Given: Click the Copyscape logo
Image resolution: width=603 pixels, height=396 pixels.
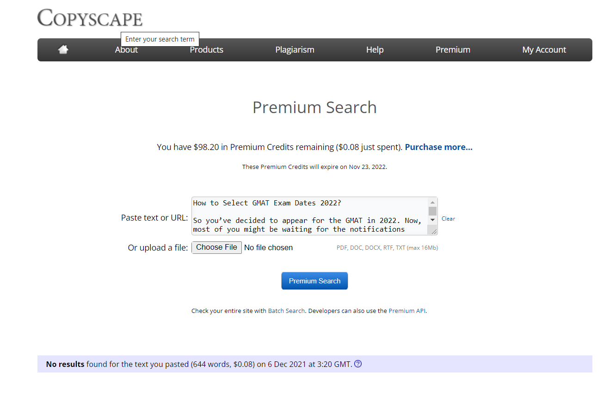Looking at the screenshot, I should [90, 18].
